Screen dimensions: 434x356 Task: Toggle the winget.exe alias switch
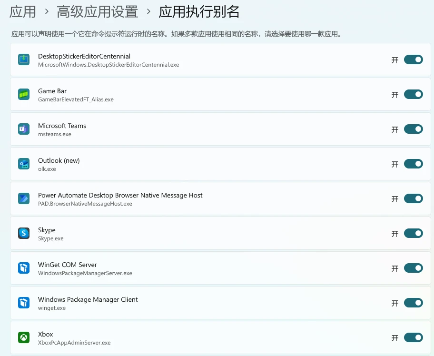pyautogui.click(x=413, y=303)
